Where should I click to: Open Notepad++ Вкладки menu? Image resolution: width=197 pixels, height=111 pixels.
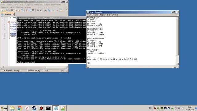click(x=27, y=7)
